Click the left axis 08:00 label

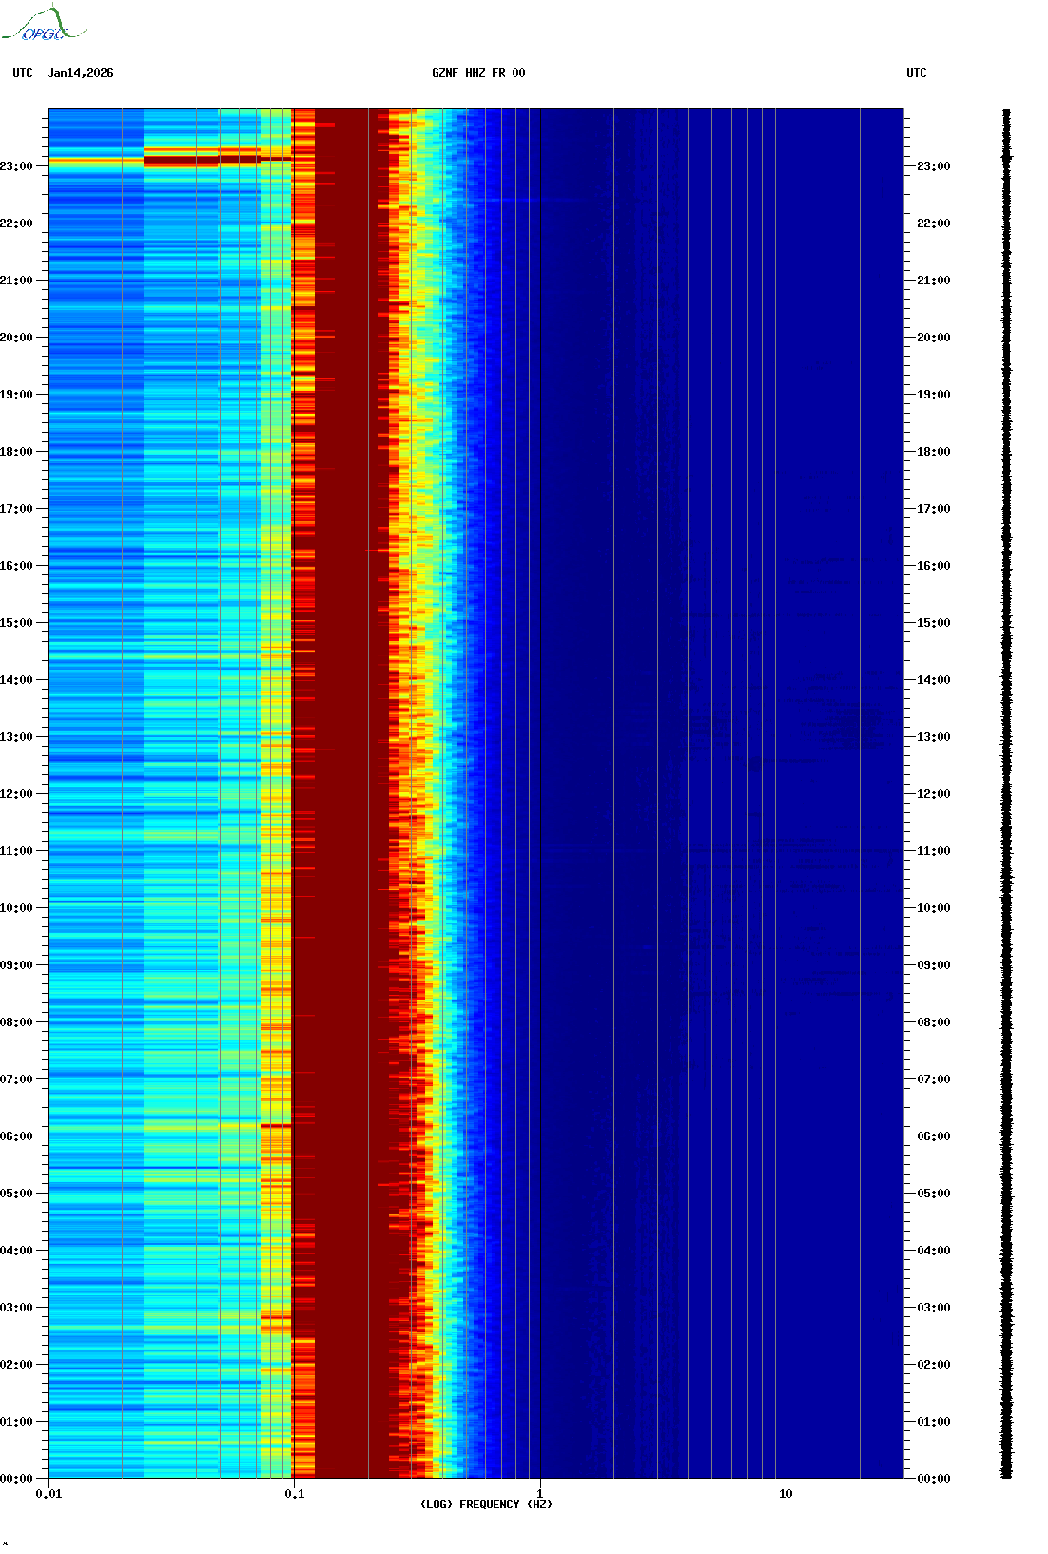click(x=16, y=1022)
